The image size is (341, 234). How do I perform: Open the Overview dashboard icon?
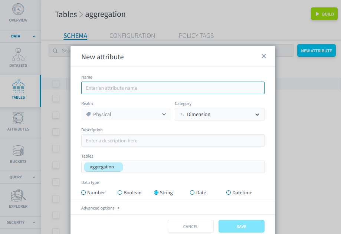tap(18, 10)
